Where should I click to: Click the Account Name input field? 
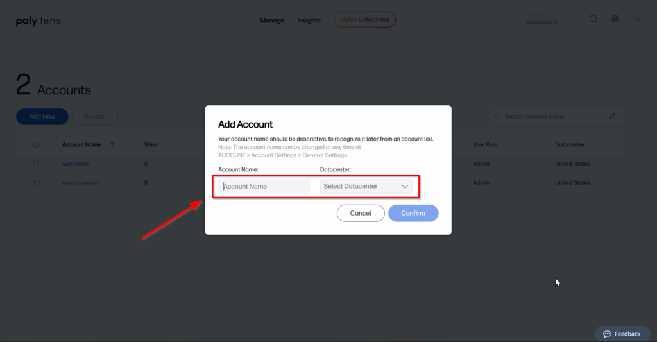[x=264, y=187]
